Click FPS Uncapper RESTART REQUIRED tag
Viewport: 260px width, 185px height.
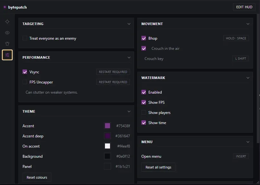(x=113, y=82)
